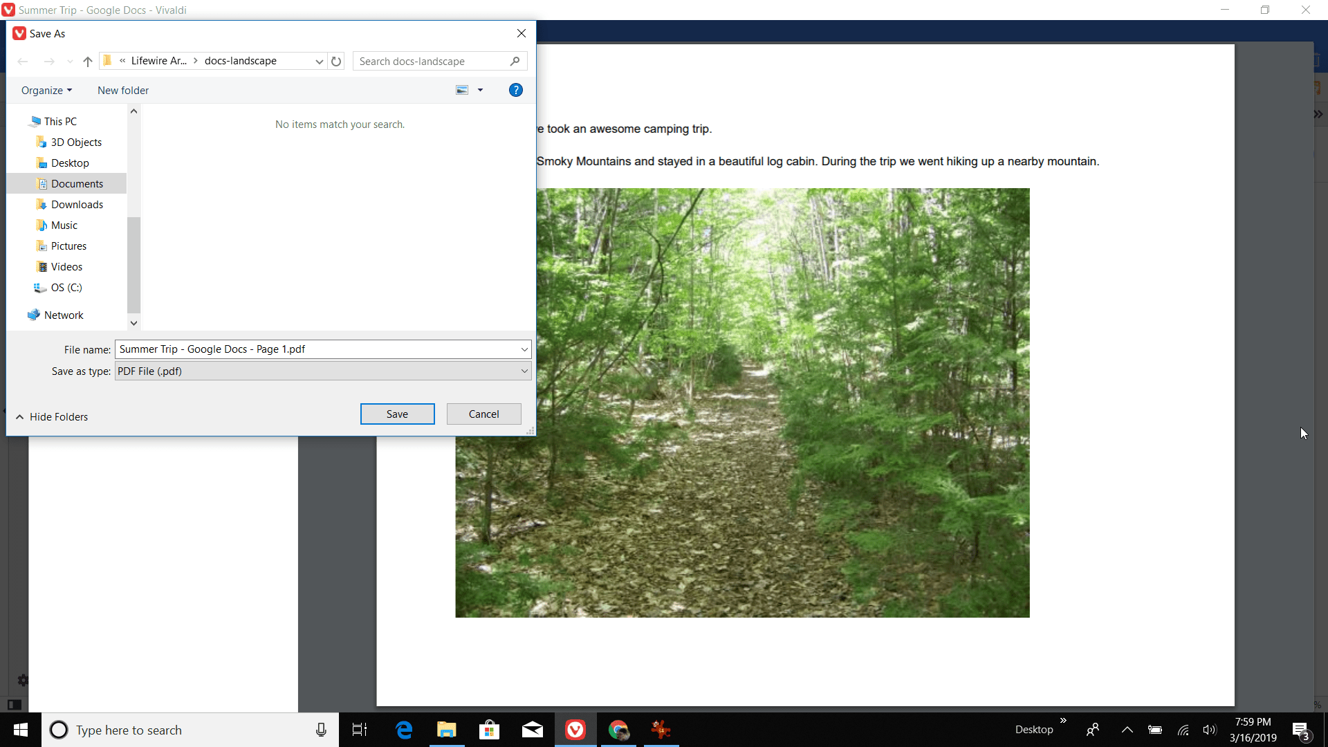Open the Downloads folder
Image resolution: width=1328 pixels, height=747 pixels.
[77, 204]
